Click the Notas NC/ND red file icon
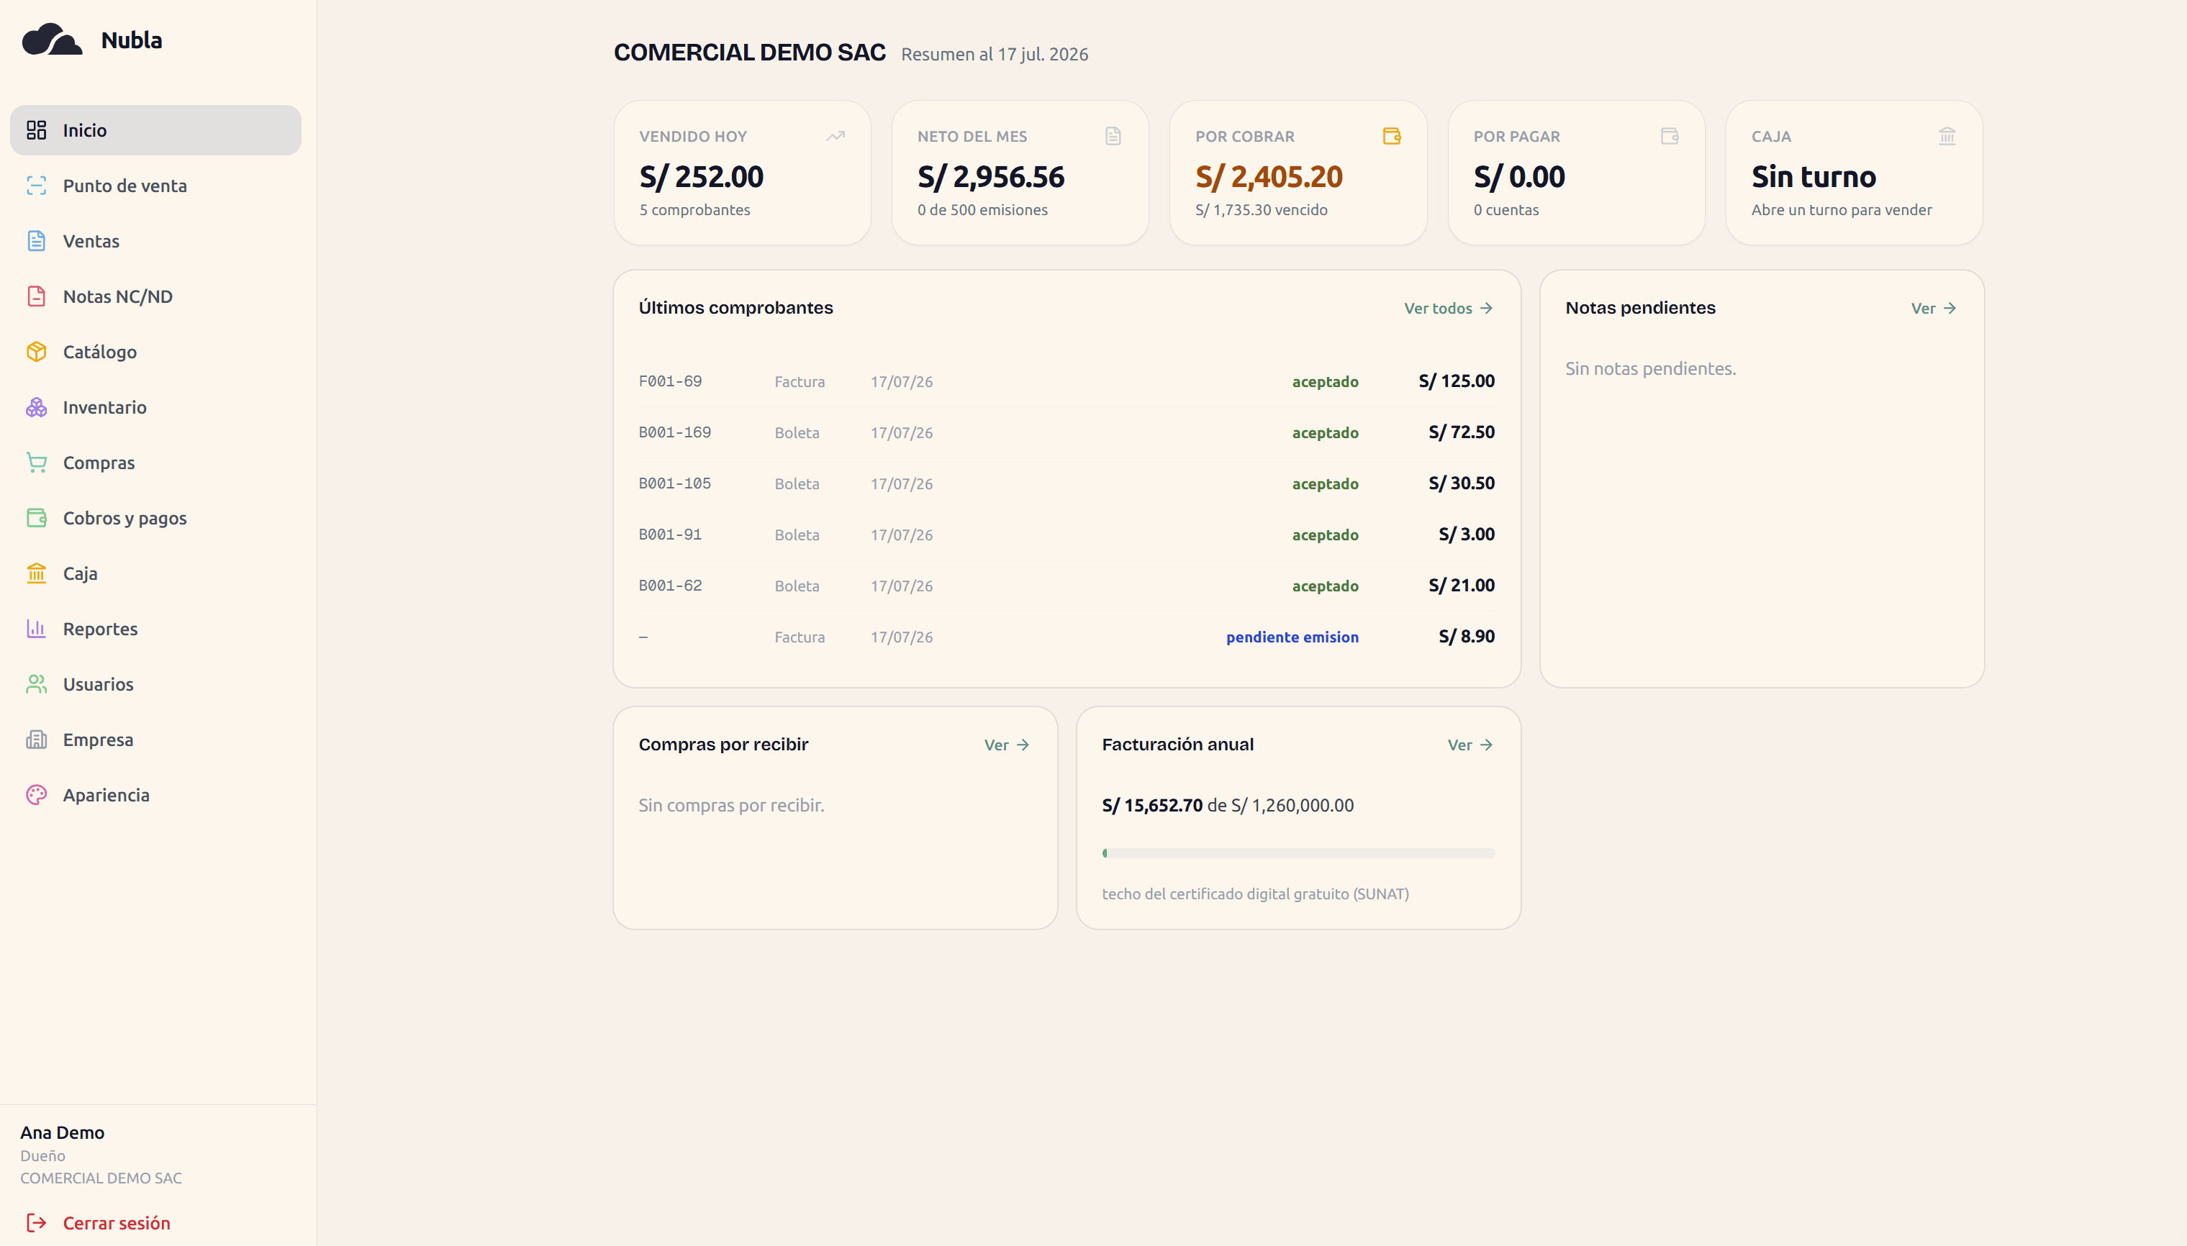2187x1246 pixels. 36,296
